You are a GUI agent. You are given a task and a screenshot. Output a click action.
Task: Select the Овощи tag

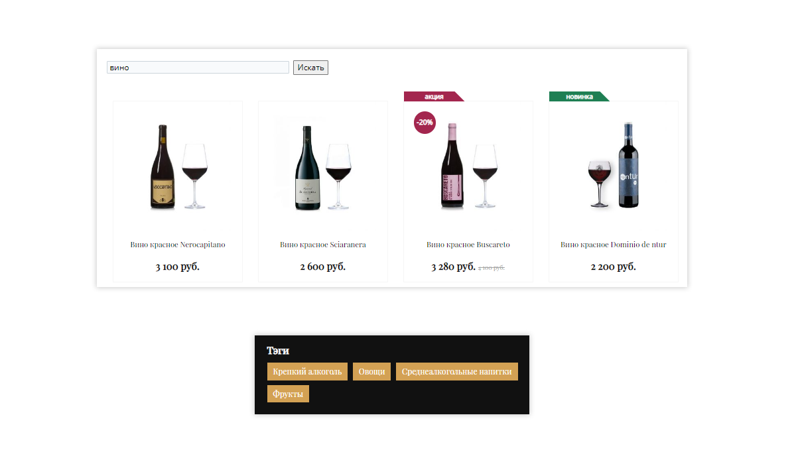click(371, 372)
